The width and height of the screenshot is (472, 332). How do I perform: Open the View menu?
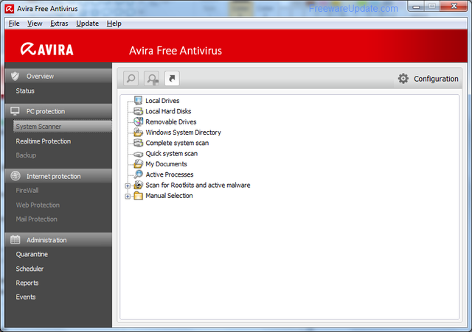point(35,24)
